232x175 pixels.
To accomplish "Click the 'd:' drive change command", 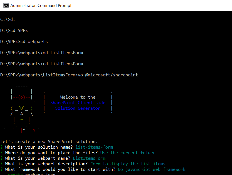I will [13, 19].
